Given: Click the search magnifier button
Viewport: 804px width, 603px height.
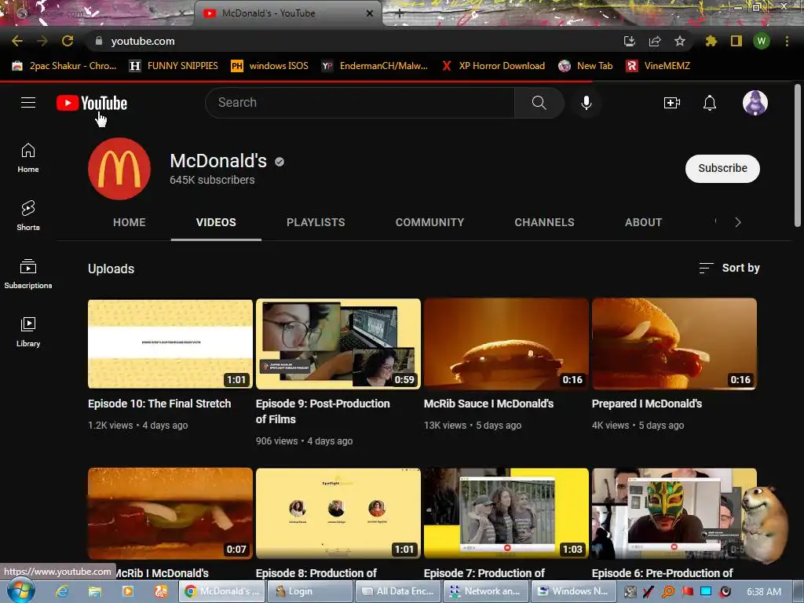Looking at the screenshot, I should (x=539, y=103).
